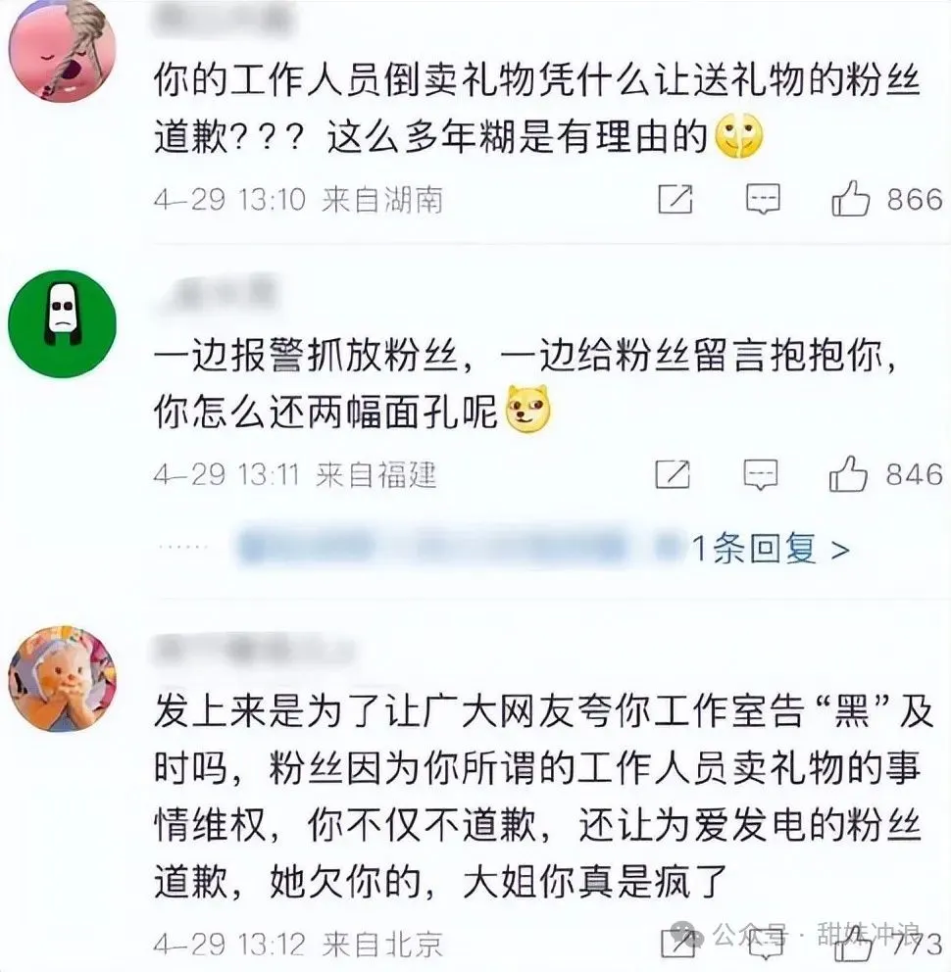Expand the 1条回复 thread
The width and height of the screenshot is (951, 972).
pos(770,549)
